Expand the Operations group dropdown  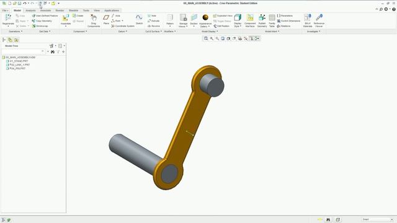[16, 32]
